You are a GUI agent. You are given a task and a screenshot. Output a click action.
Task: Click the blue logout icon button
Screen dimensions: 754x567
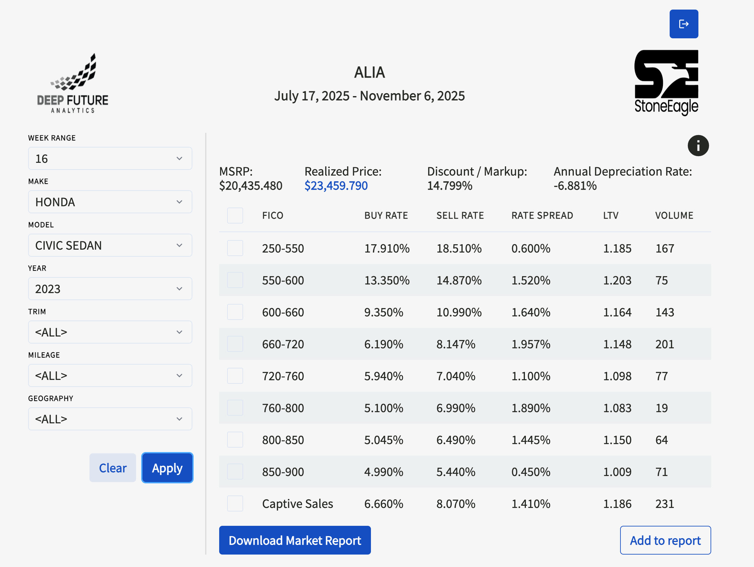click(x=683, y=24)
